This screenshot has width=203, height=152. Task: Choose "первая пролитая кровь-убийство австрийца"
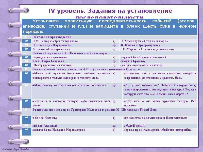(x=157, y=130)
